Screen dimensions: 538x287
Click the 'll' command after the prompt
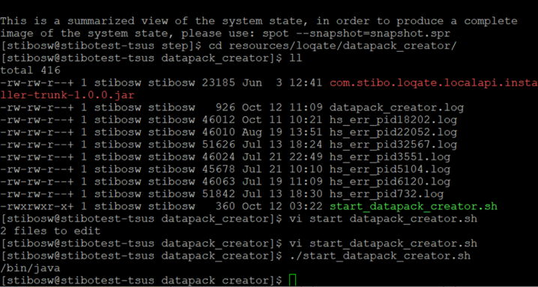click(296, 58)
